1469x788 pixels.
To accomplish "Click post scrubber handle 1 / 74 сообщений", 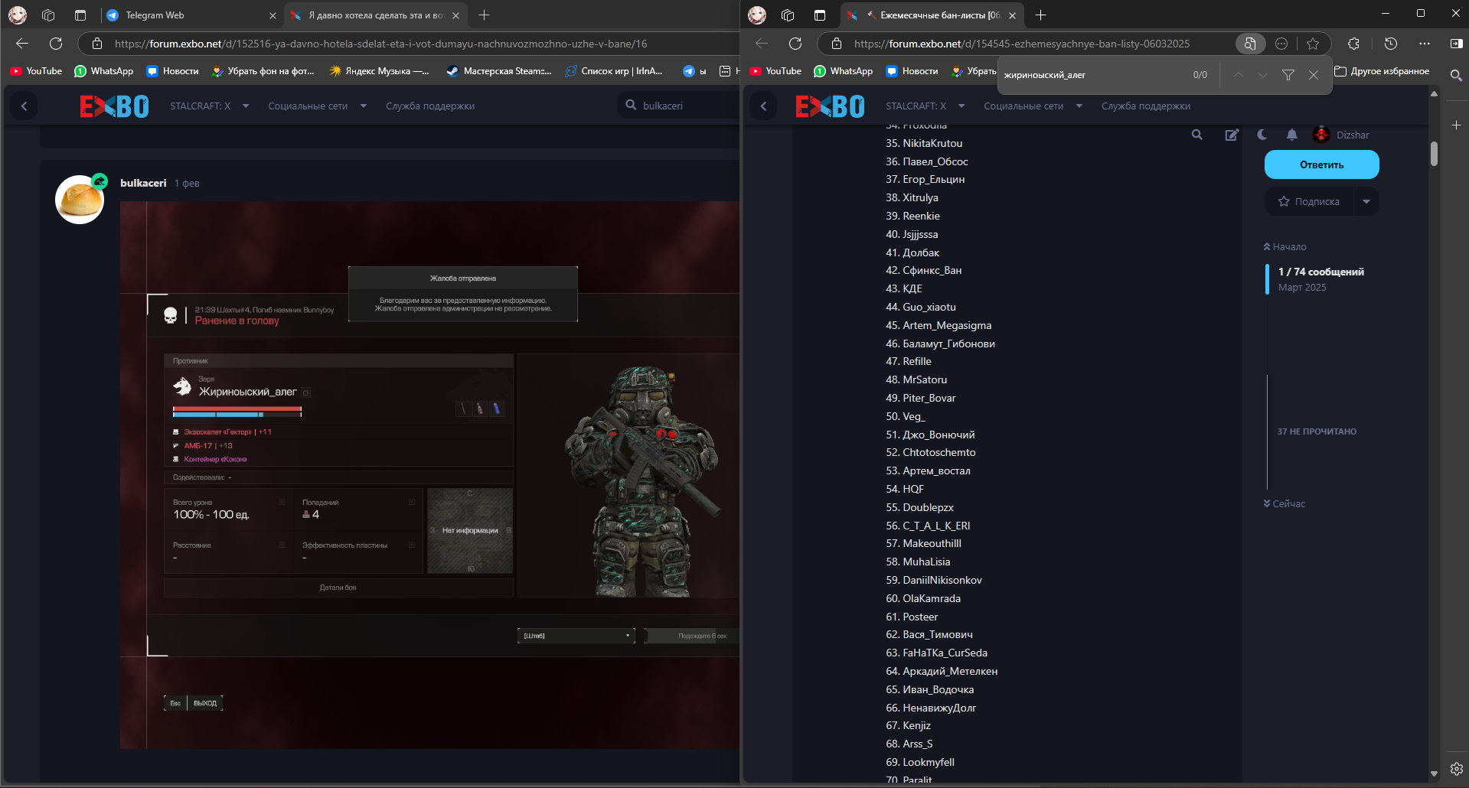I will pos(1316,279).
